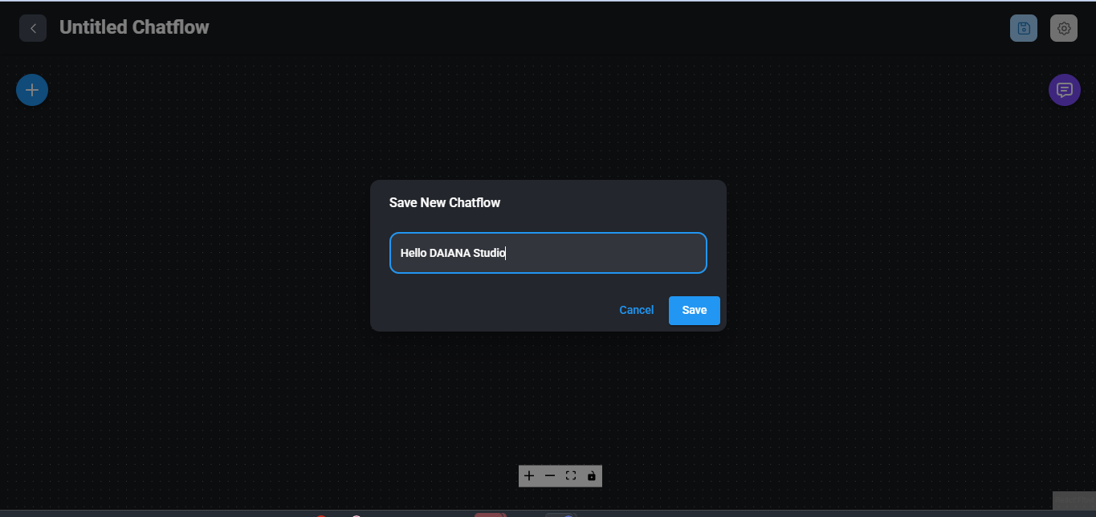Zoom in using canvas plus control
Viewport: 1096px width, 517px height.
coord(529,476)
